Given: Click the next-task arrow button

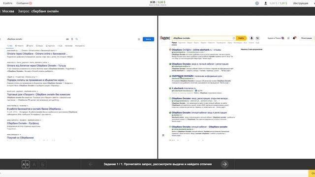Looking at the screenshot, I should click(224, 164).
